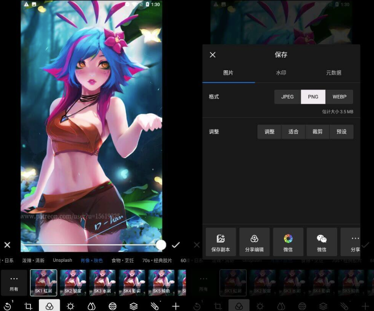Tap the main anime portrait preview

92,126
